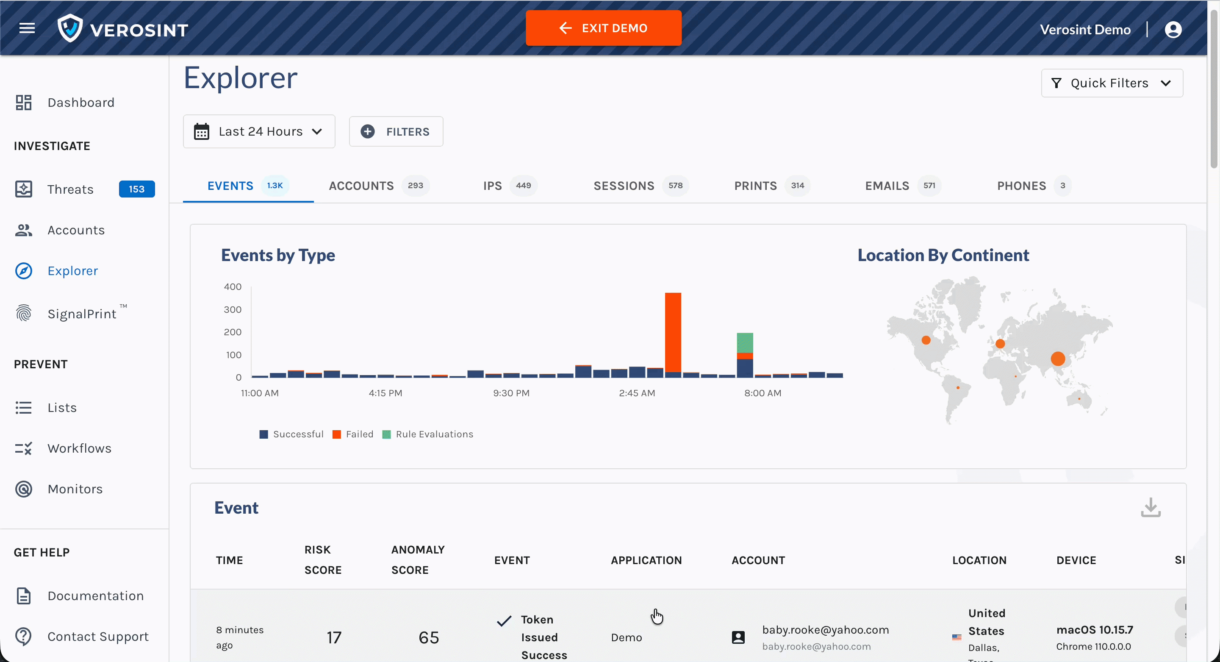1220x662 pixels.
Task: Click the SignalPrint fingerprint icon
Action: [x=24, y=313]
